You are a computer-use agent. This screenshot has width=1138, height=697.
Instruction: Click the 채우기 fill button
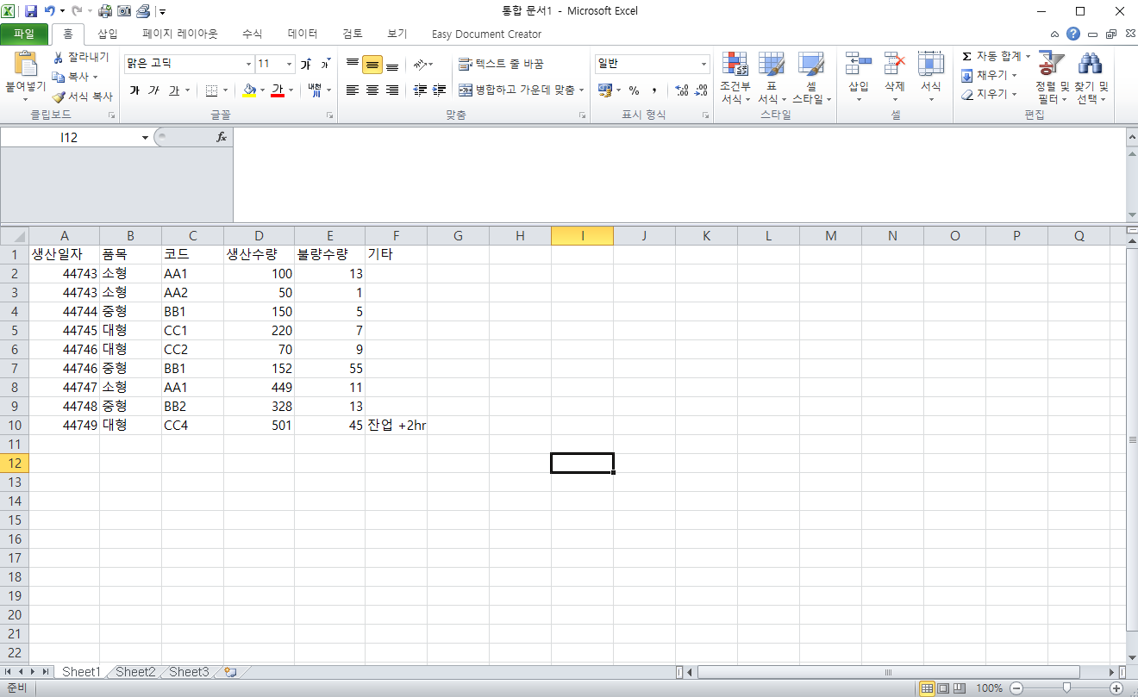[x=990, y=75]
